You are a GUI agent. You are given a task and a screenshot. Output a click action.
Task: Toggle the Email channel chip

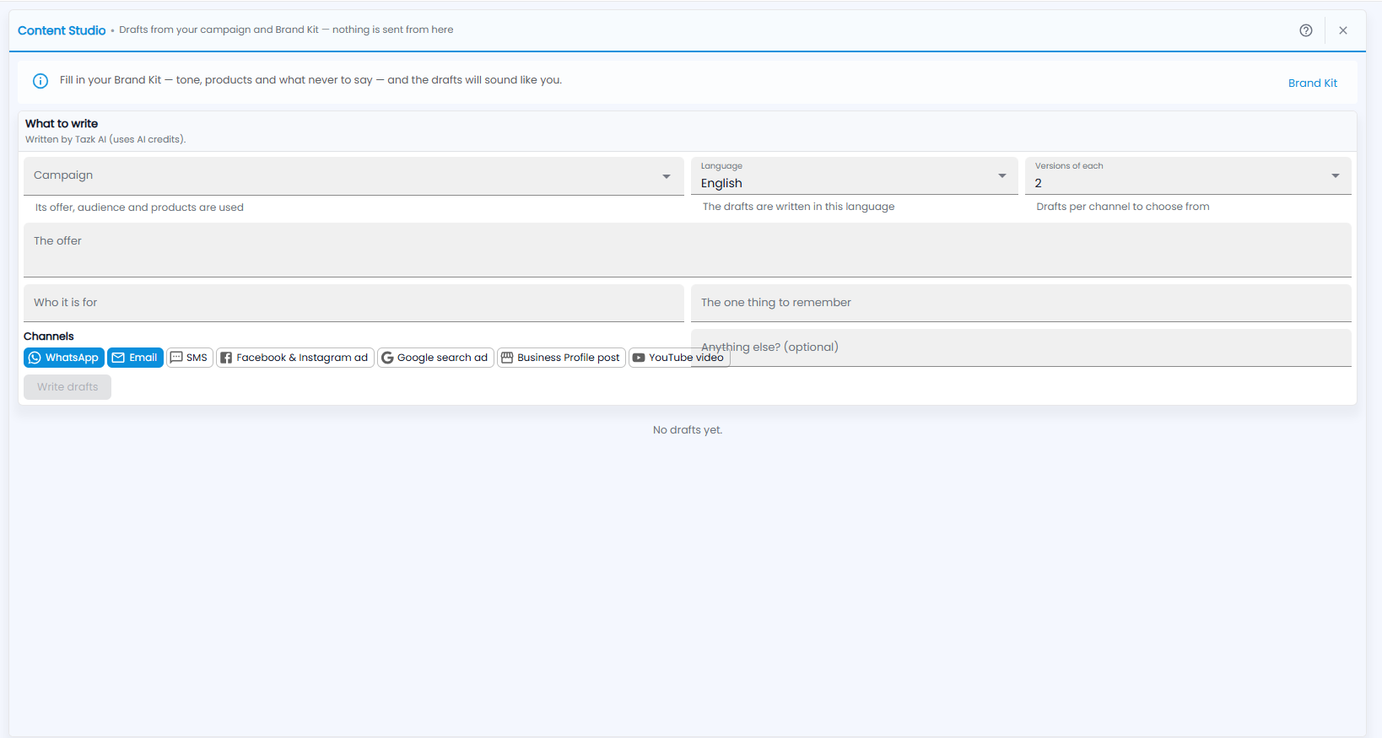coord(135,358)
